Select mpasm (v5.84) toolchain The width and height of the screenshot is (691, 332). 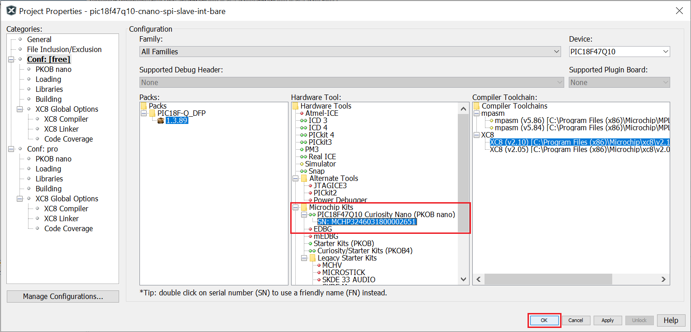point(582,128)
